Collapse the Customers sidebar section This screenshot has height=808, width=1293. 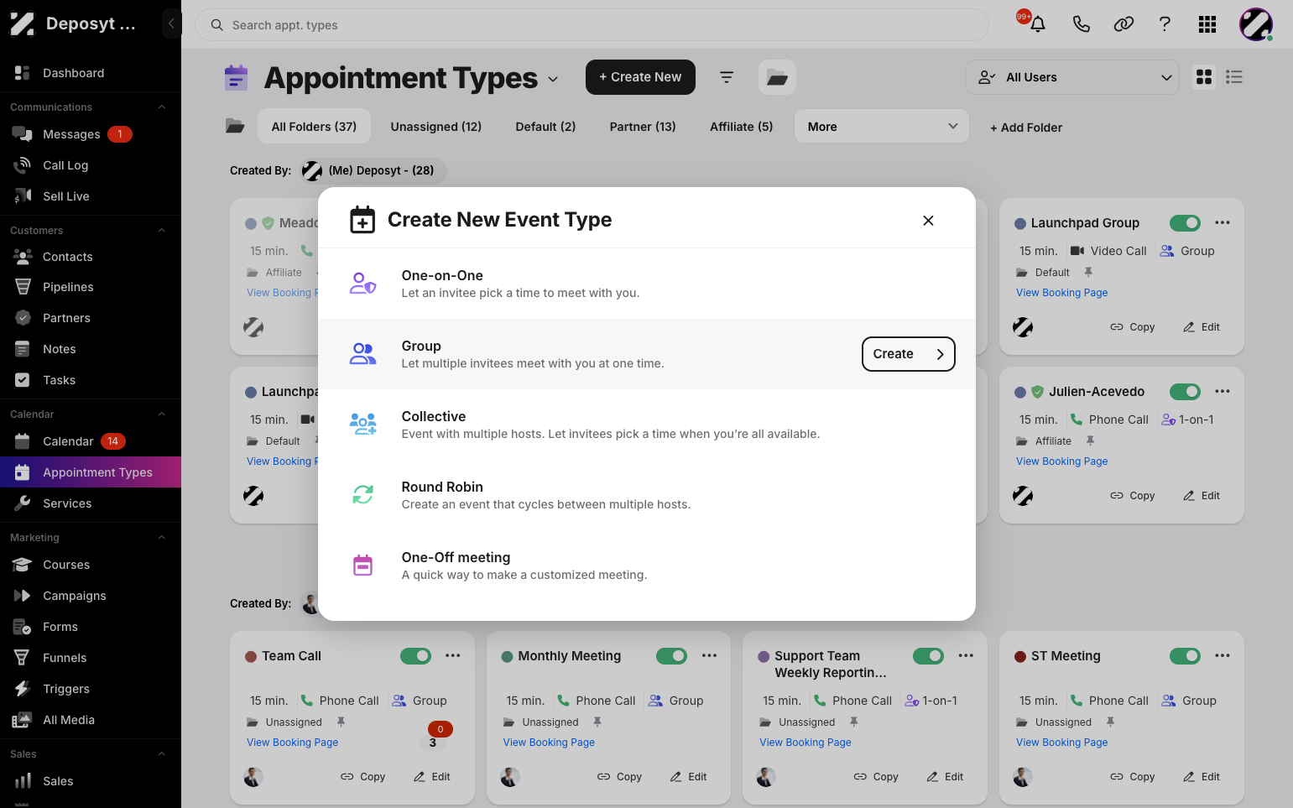tap(162, 231)
